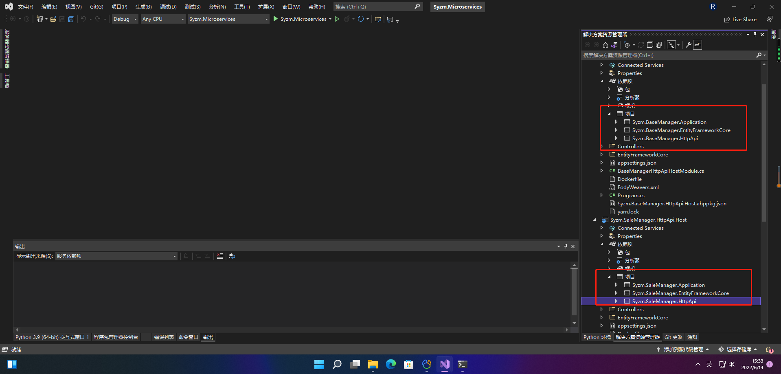Click the notification bell in the status bar
Screen dimensions: 781x374
[x=769, y=350]
